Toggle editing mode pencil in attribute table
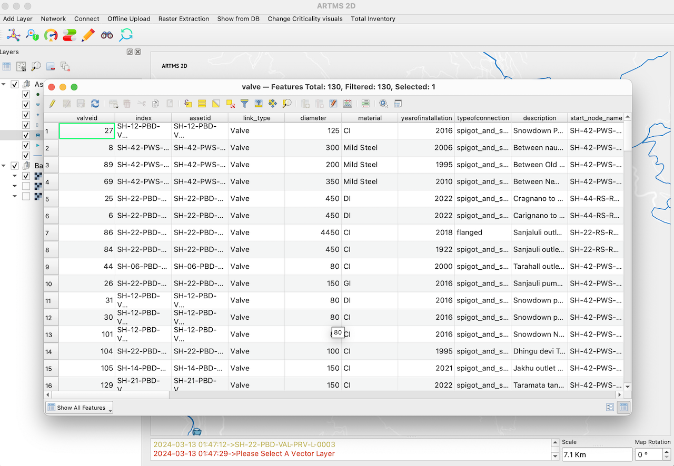This screenshot has height=466, width=674. pyautogui.click(x=52, y=104)
